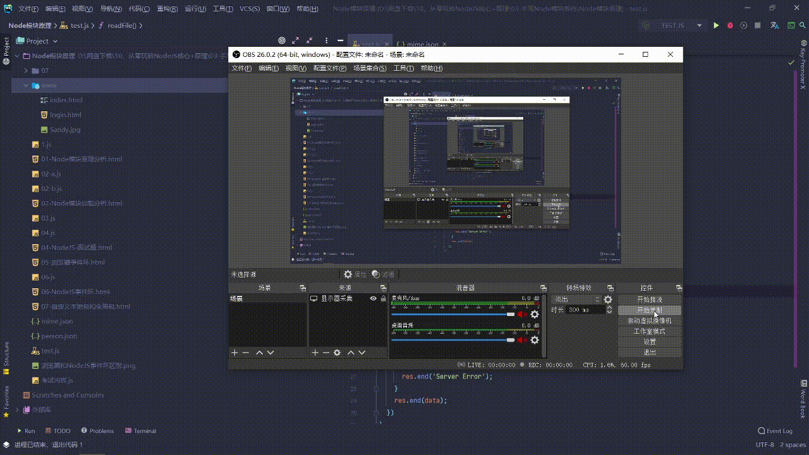
Task: Open OBS 文件(F) menu
Action: (242, 68)
